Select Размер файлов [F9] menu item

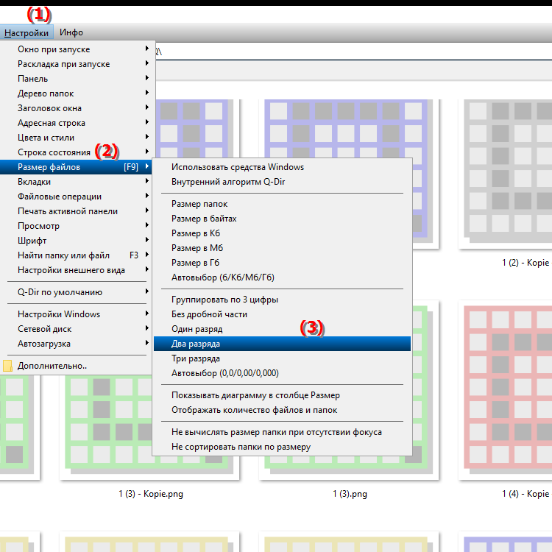[76, 167]
